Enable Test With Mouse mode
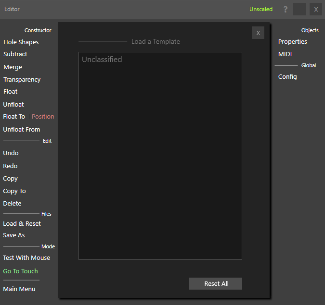 pyautogui.click(x=26, y=257)
